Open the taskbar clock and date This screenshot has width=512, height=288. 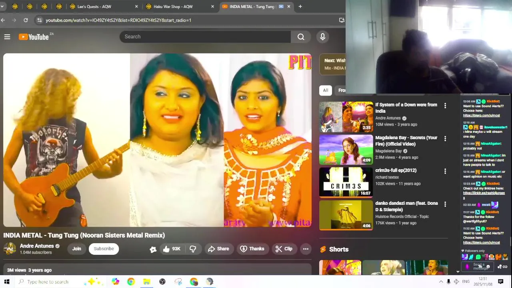tap(483, 282)
